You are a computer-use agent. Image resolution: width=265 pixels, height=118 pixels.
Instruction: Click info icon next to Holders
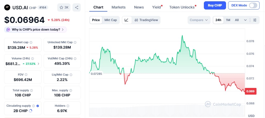pos(68,106)
